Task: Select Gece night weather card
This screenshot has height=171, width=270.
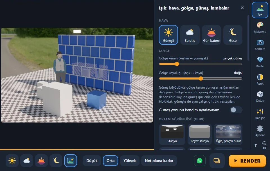Action: pyautogui.click(x=233, y=35)
